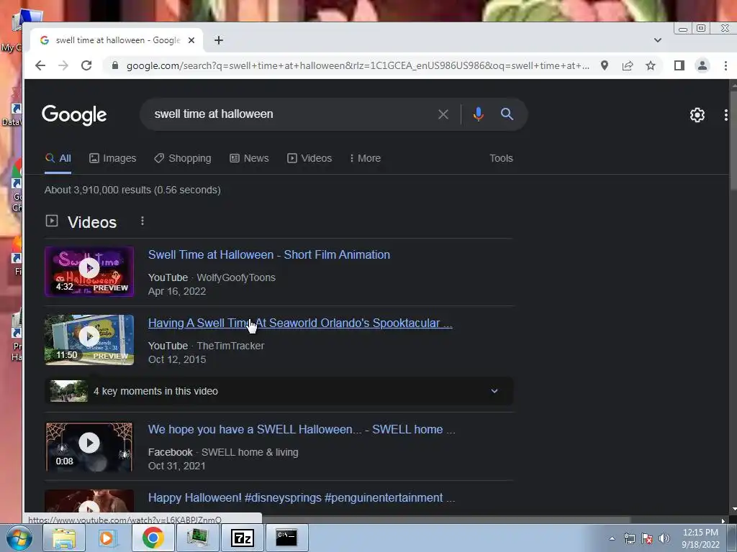
Task: Open 'Happy Halloween! #disneysprings' video link
Action: tap(302, 497)
